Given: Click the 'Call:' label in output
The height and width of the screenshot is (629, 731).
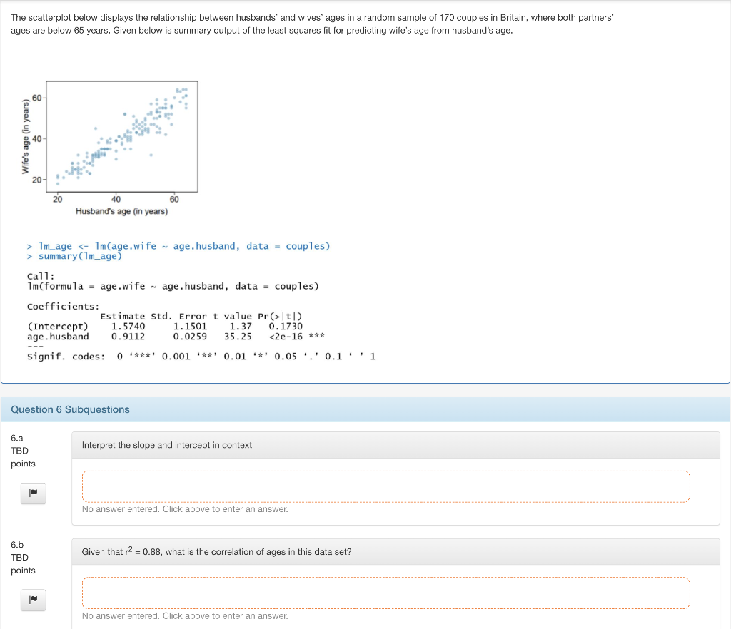Looking at the screenshot, I should pyautogui.click(x=41, y=276).
